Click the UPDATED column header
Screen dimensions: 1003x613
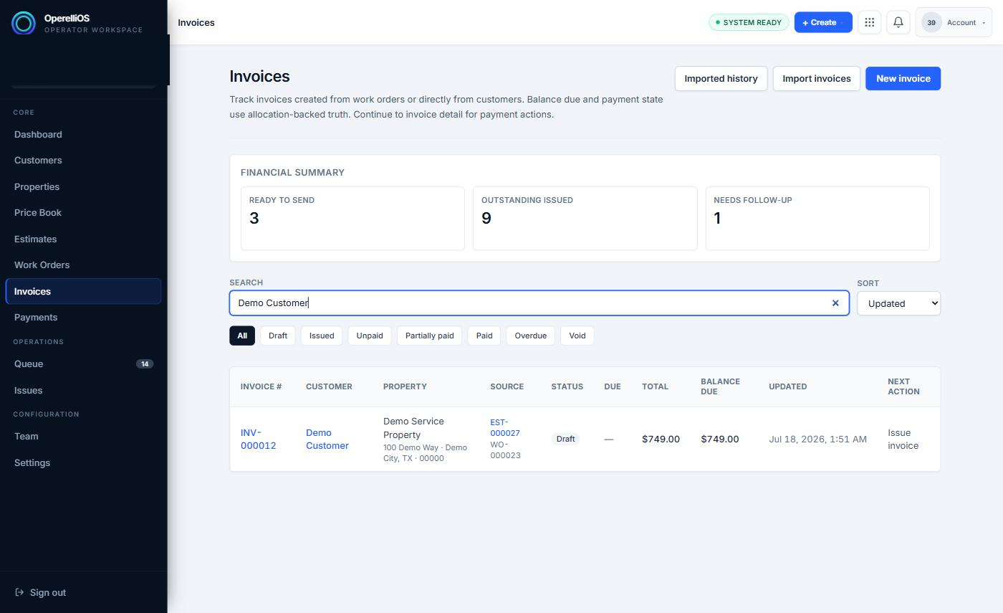787,387
